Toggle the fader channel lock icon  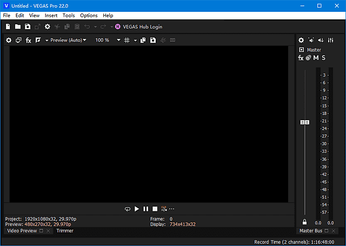(304, 222)
